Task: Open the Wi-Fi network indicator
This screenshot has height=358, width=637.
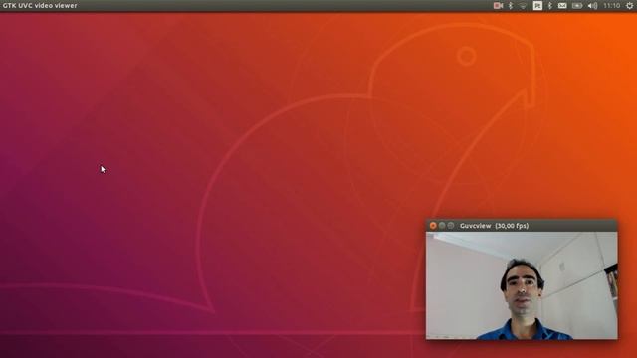Action: [523, 6]
